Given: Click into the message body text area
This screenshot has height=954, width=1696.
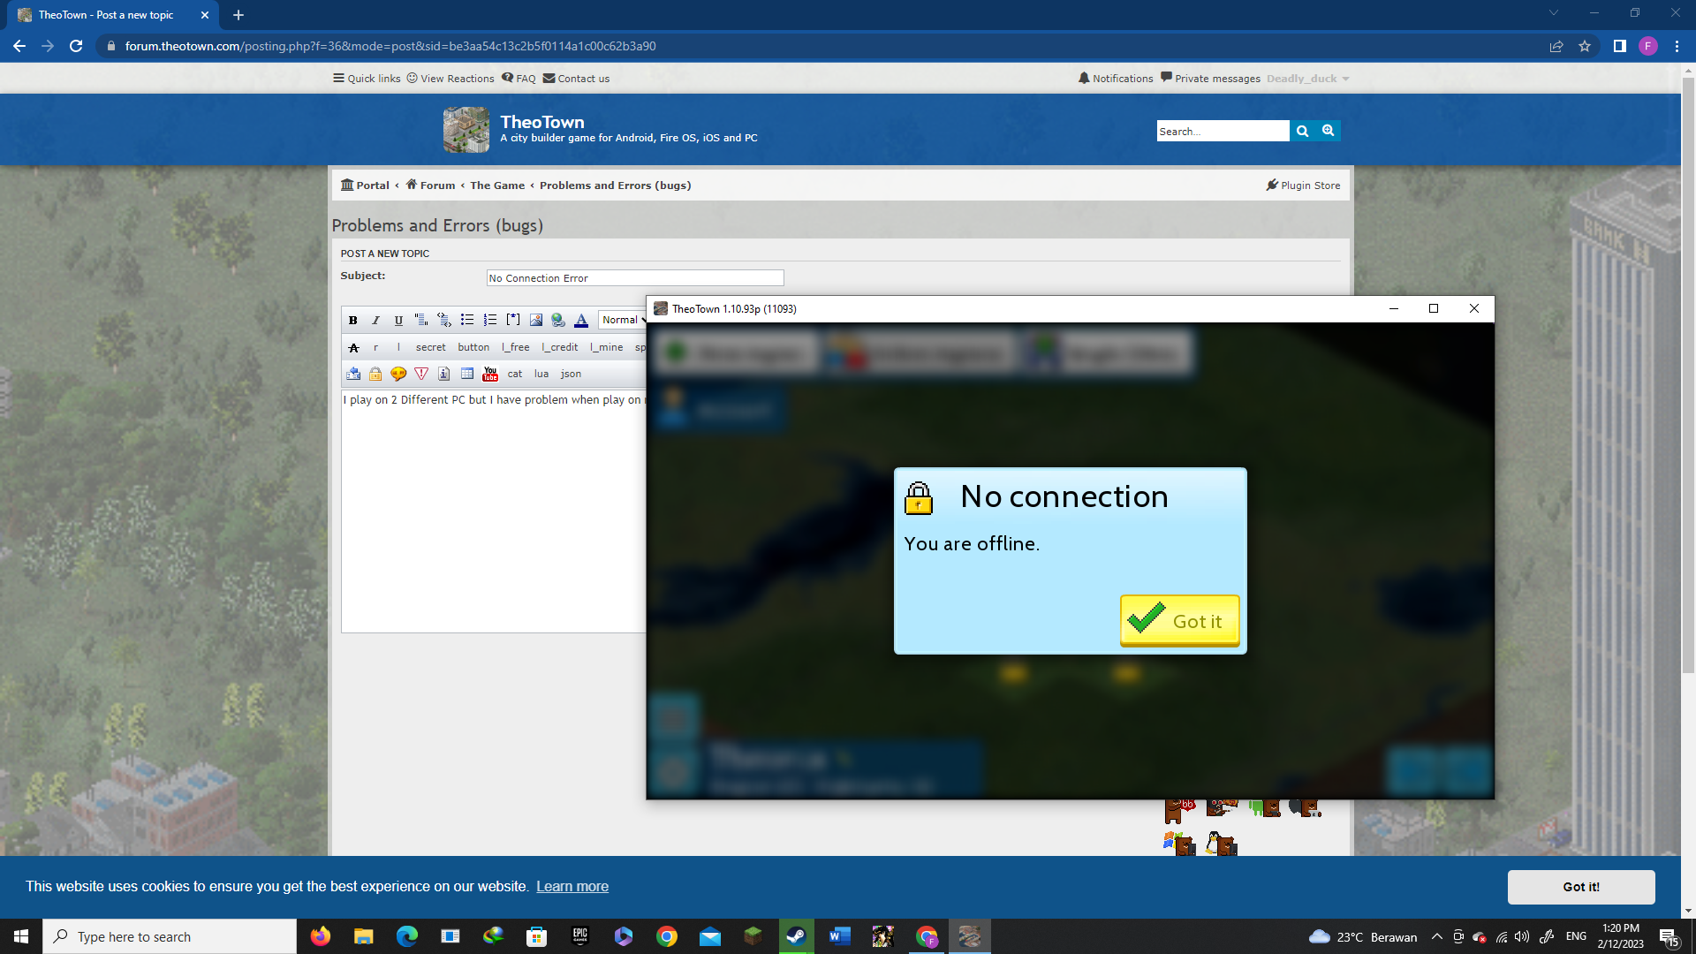Looking at the screenshot, I should pos(494,512).
